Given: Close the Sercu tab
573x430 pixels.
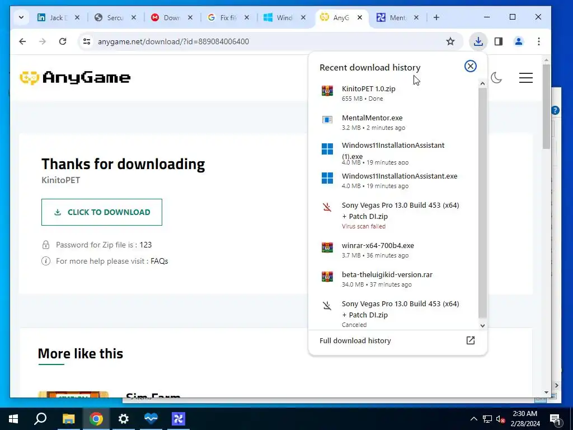Looking at the screenshot, I should tap(134, 17).
